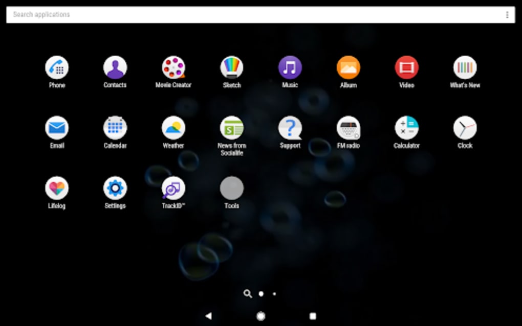This screenshot has height=326, width=522.
Task: Click the Search applications field
Action: pyautogui.click(x=205, y=14)
